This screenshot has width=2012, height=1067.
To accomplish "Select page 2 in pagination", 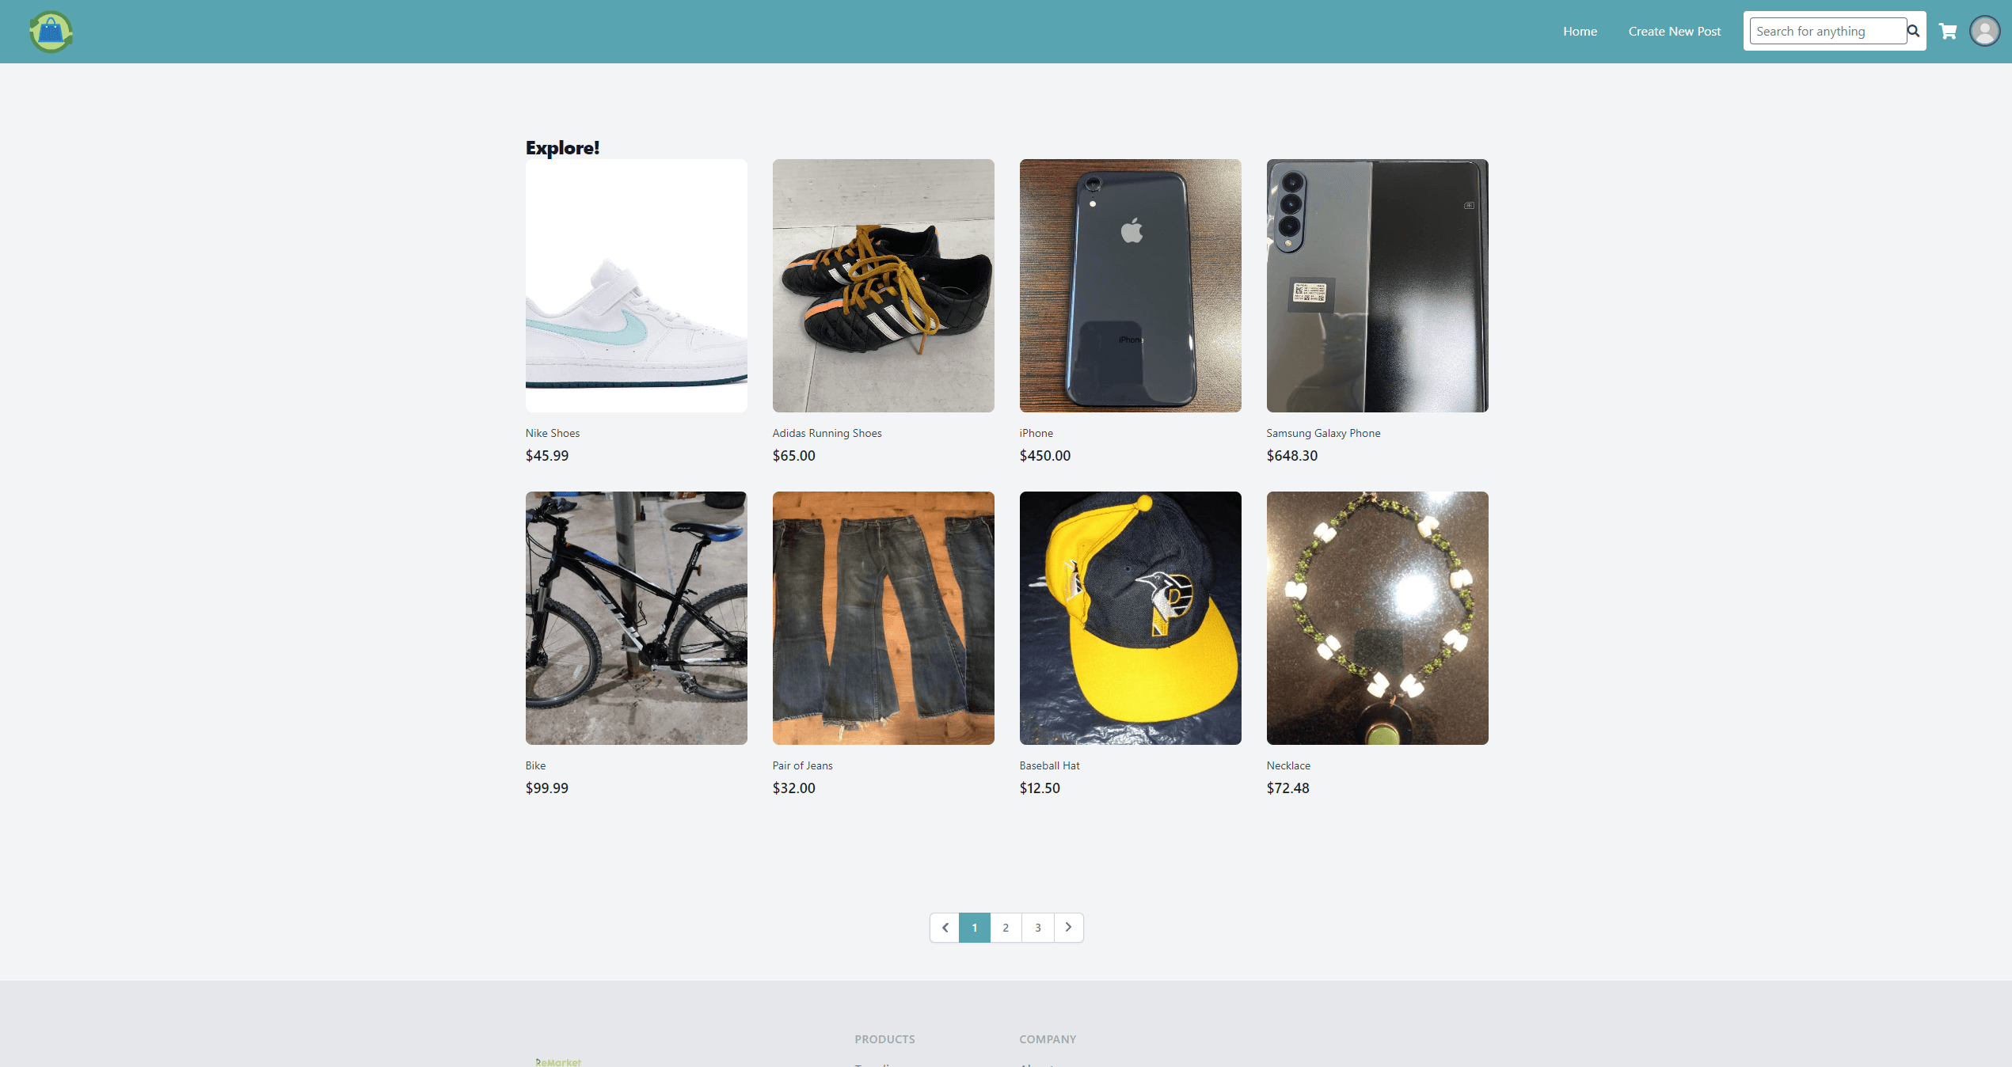I will (x=1006, y=928).
